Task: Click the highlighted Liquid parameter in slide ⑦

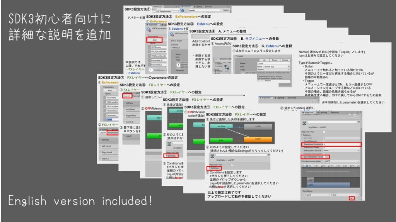Action: tap(112, 120)
